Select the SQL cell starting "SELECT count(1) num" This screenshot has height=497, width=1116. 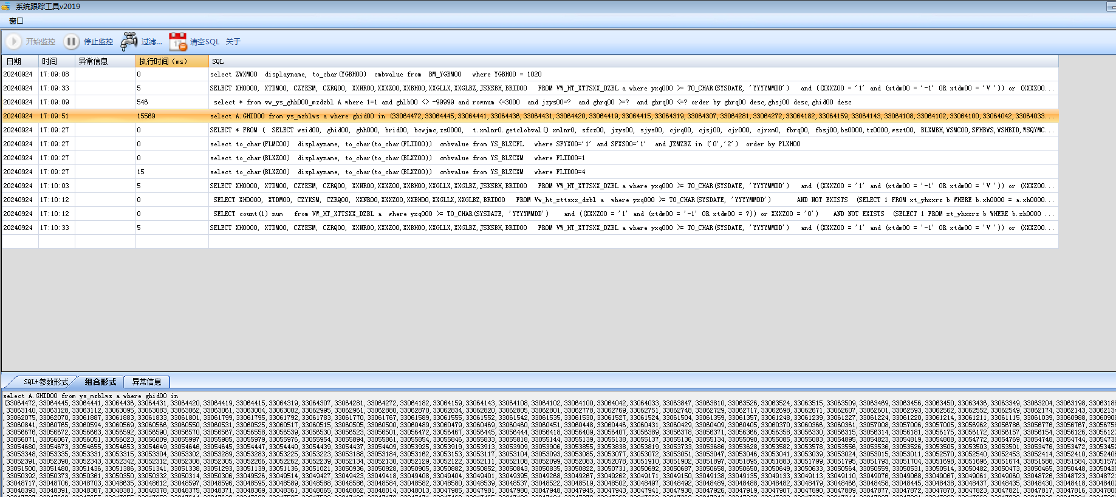tap(633, 214)
